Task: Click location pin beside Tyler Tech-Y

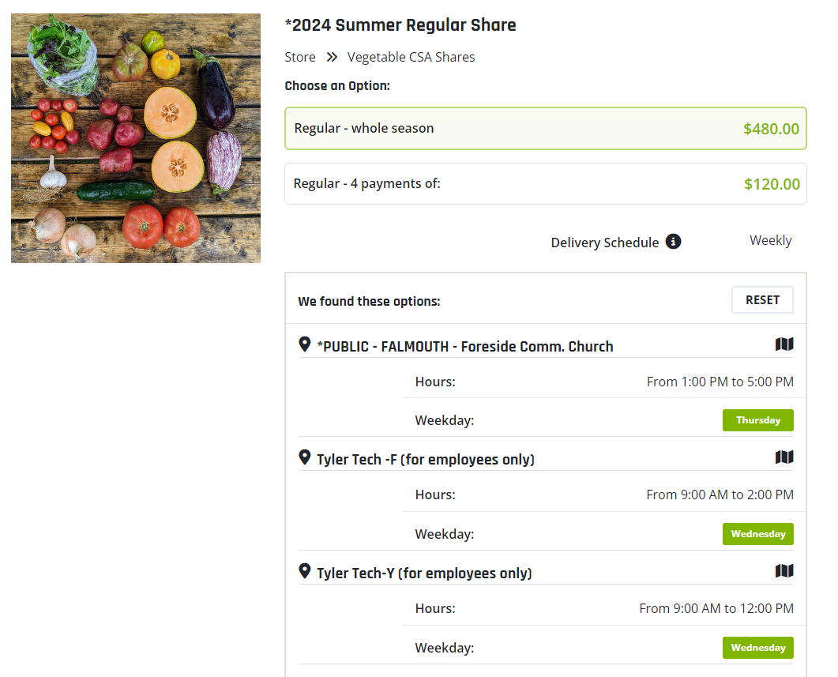Action: point(305,571)
